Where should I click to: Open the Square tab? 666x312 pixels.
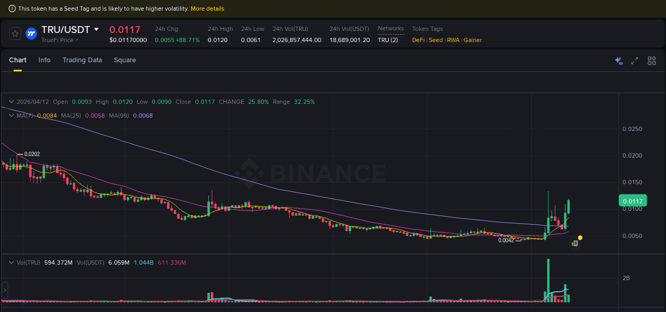(125, 60)
